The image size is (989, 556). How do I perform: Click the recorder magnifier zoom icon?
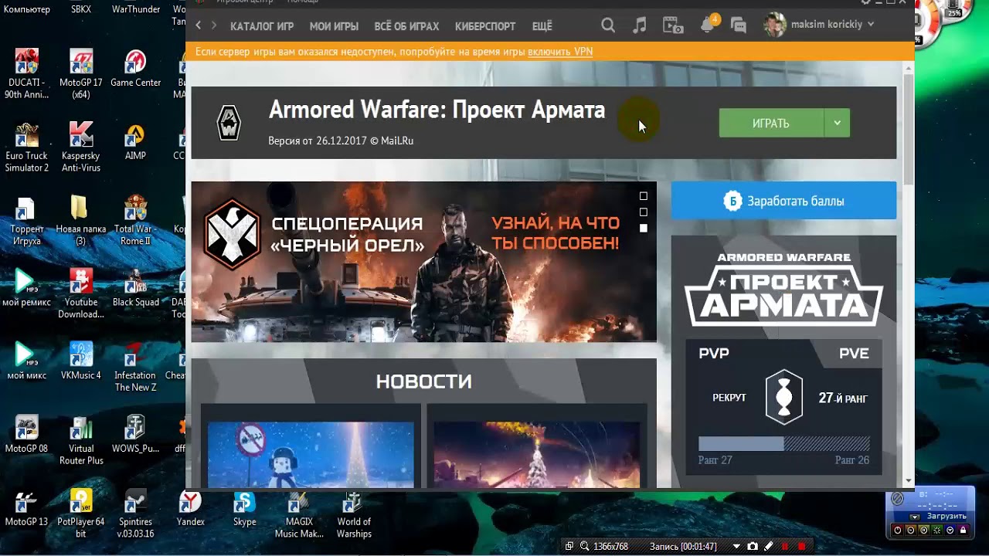[585, 546]
